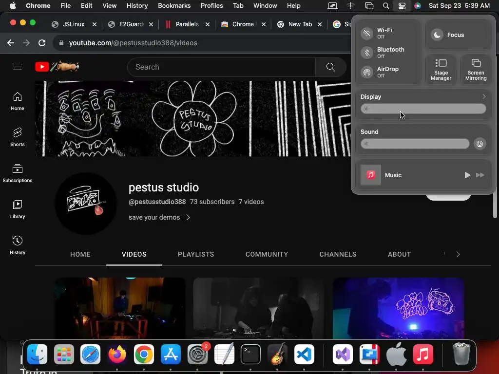499x374 pixels.
Task: Open Screen Mirroring in Control Center
Action: coord(476,70)
